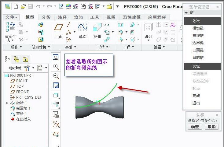Open the 文件 menu

tap(11, 17)
